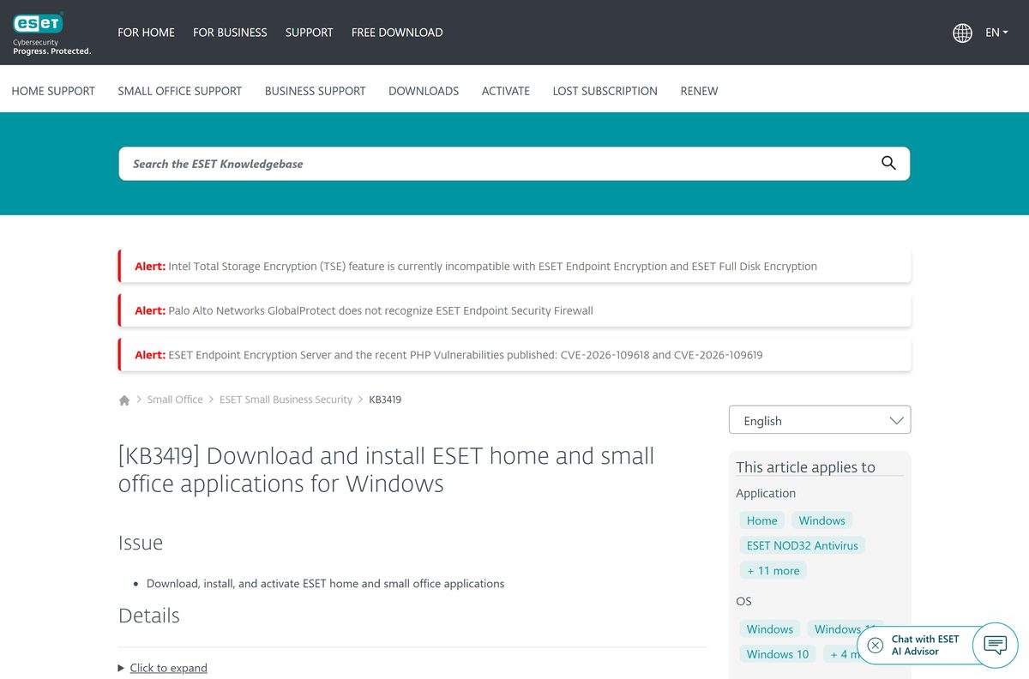Open the English article language dropdown
The height and width of the screenshot is (679, 1029).
(820, 420)
